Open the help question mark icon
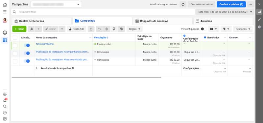The height and width of the screenshot is (123, 263). [x=5, y=113]
